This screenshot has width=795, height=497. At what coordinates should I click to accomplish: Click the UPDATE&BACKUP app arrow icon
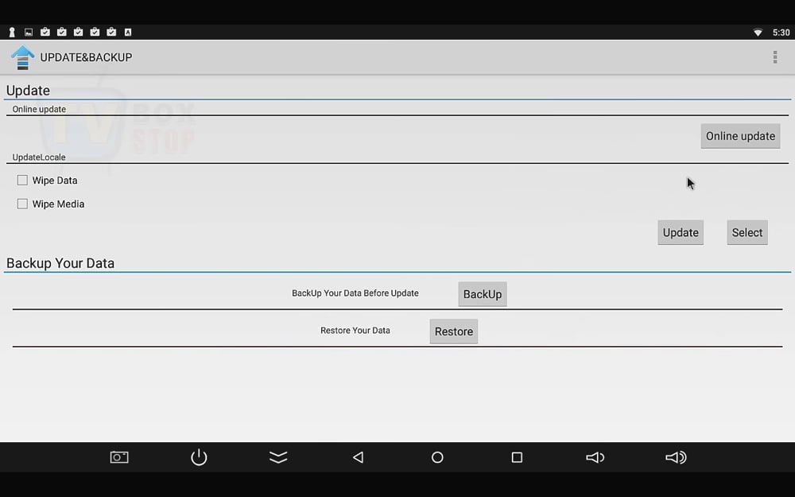(x=22, y=57)
